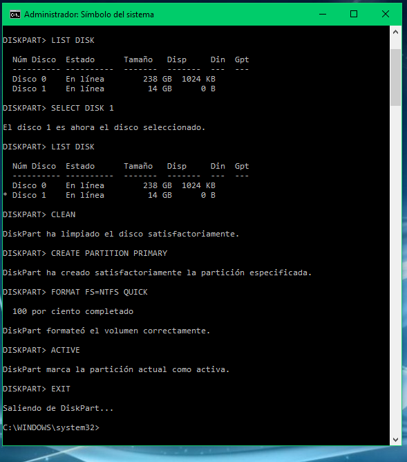Click the 'ACTIVE' command line

click(x=41, y=350)
